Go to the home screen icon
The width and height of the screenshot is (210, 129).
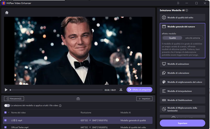click(7, 13)
